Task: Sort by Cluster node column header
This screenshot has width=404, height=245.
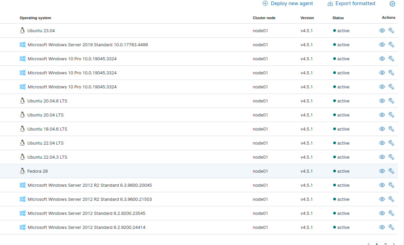Action: 264,18
